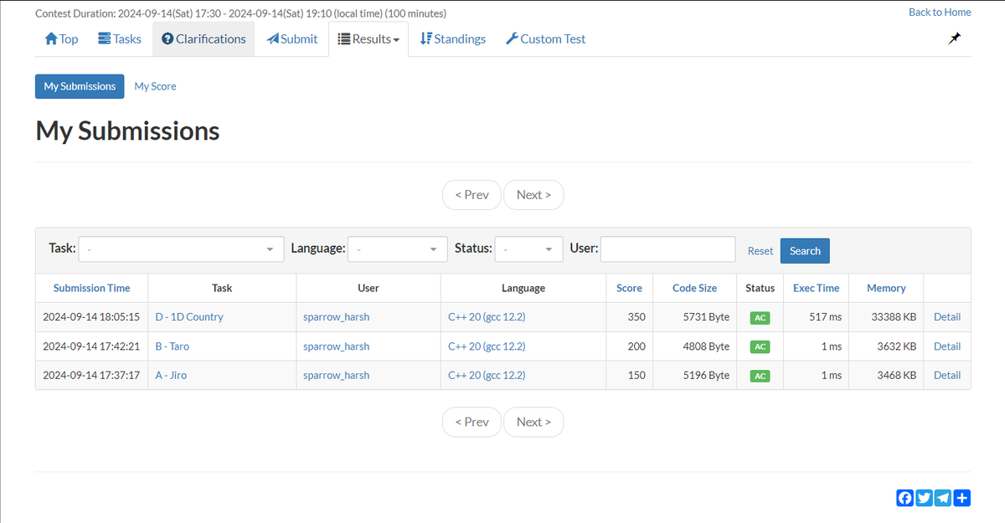Image resolution: width=1005 pixels, height=523 pixels.
Task: Click the lower Prev pagination button
Action: (472, 422)
